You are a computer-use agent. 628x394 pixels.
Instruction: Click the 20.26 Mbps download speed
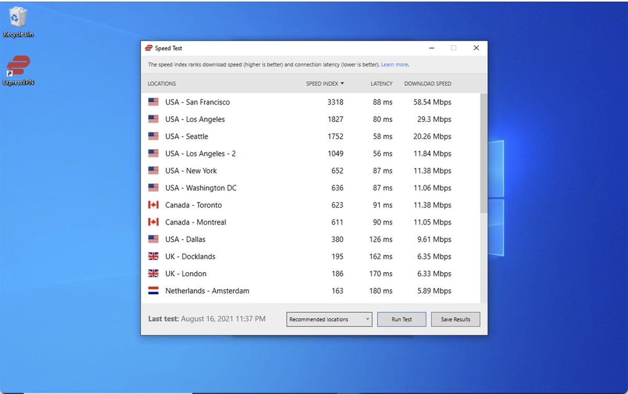pyautogui.click(x=432, y=137)
